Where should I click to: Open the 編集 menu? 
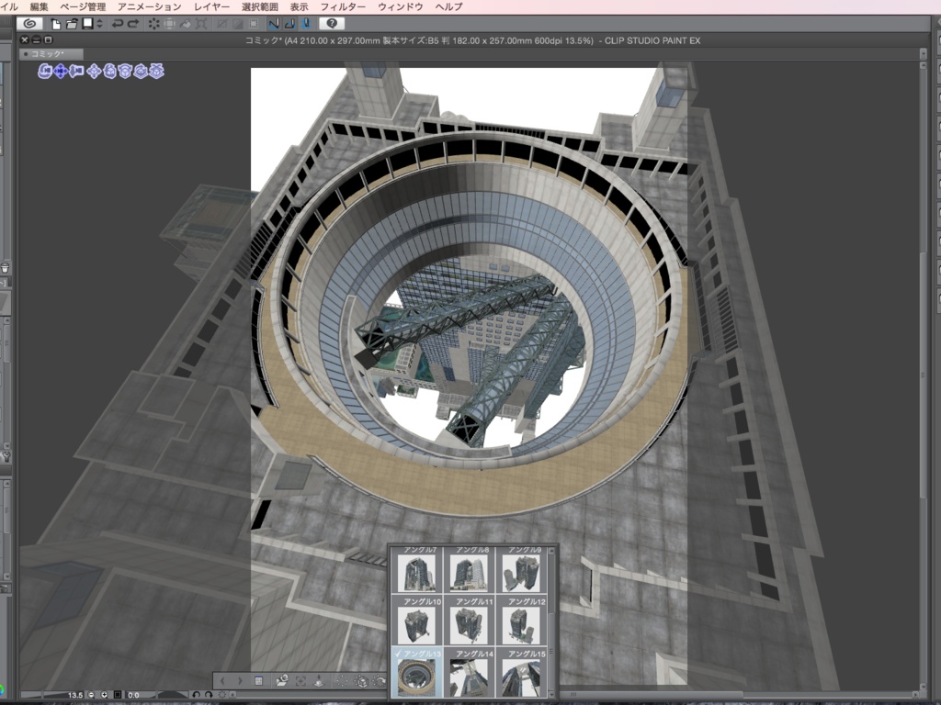click(39, 6)
